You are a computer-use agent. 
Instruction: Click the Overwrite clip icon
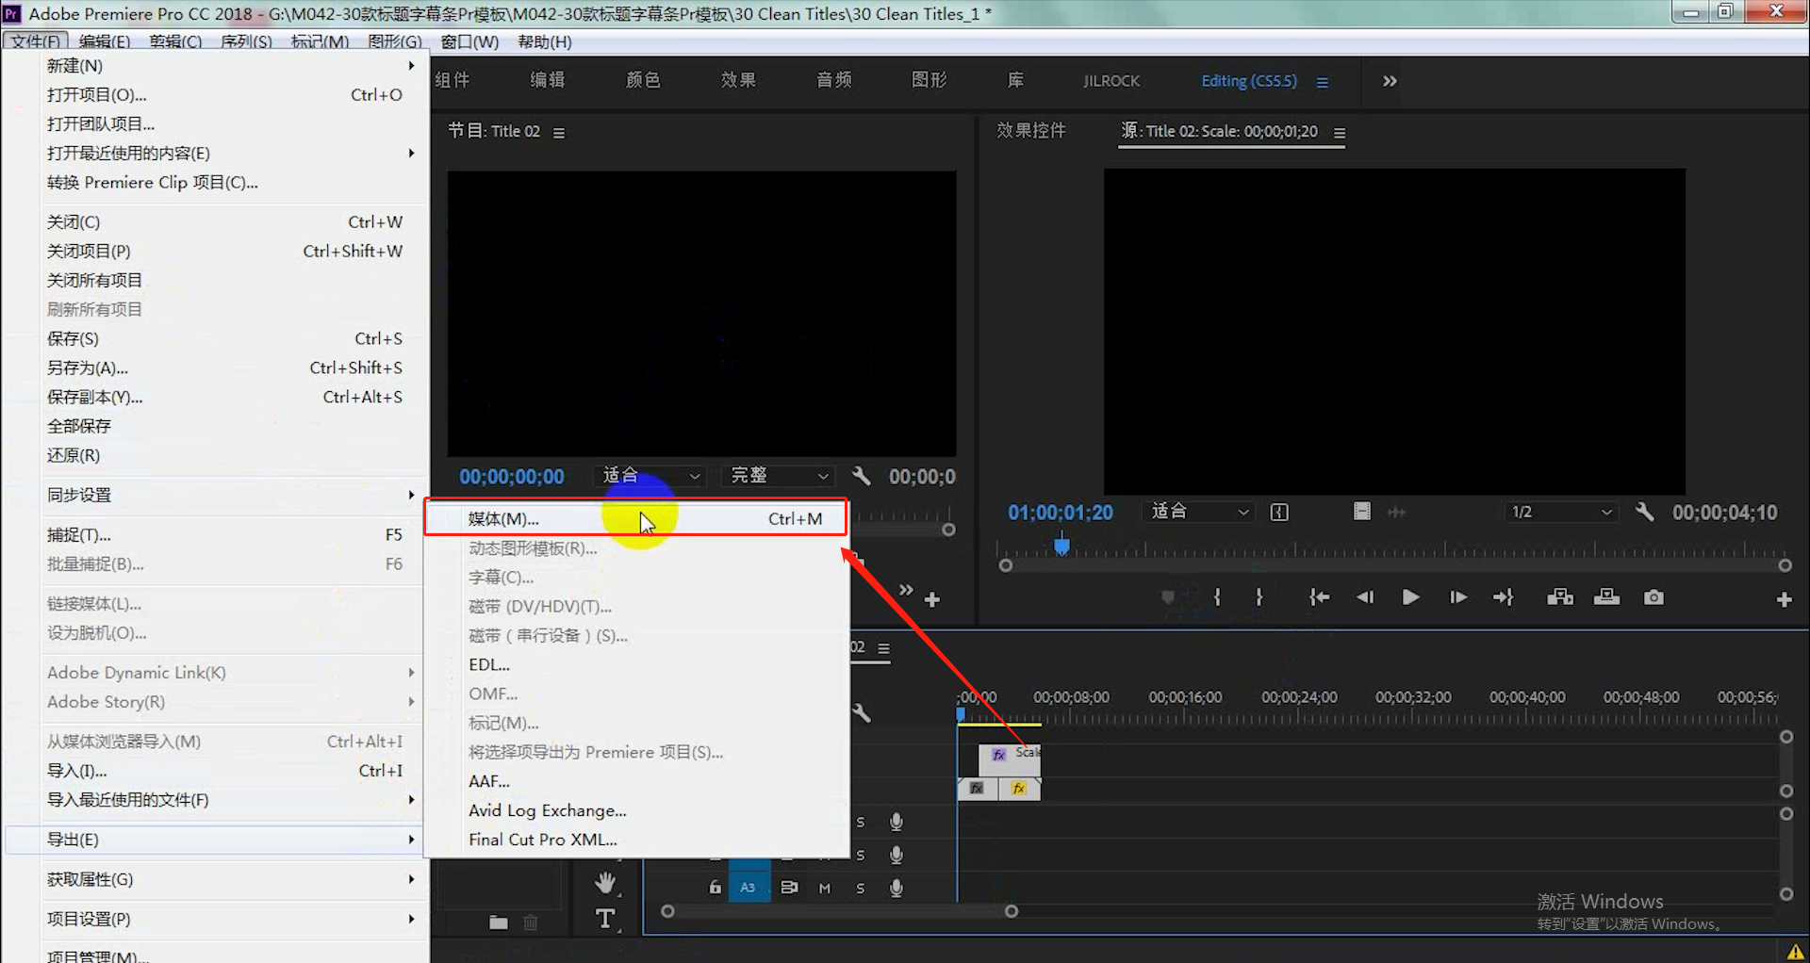click(x=1606, y=597)
